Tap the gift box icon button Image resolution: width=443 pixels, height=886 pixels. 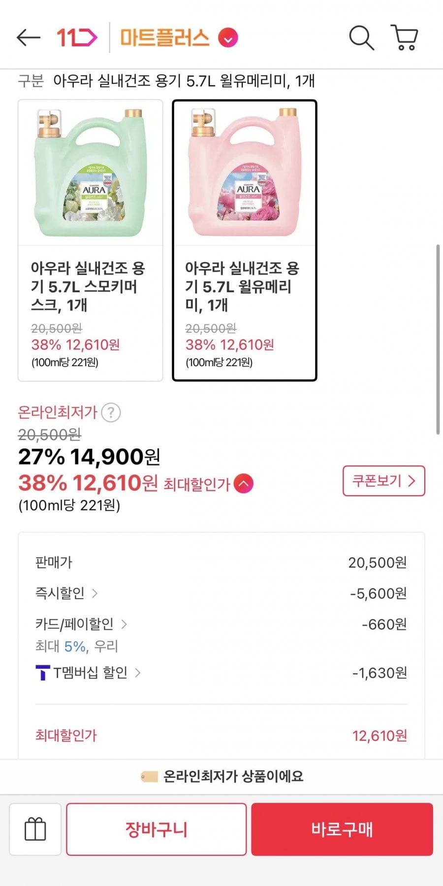tap(35, 829)
